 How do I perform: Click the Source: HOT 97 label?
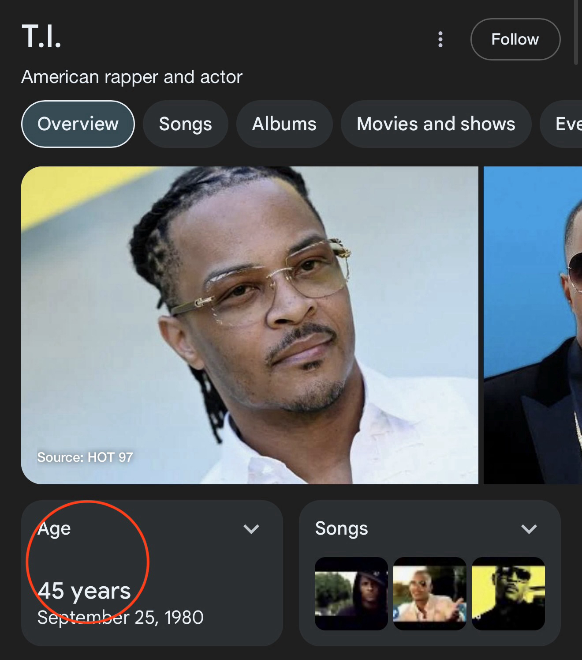85,457
